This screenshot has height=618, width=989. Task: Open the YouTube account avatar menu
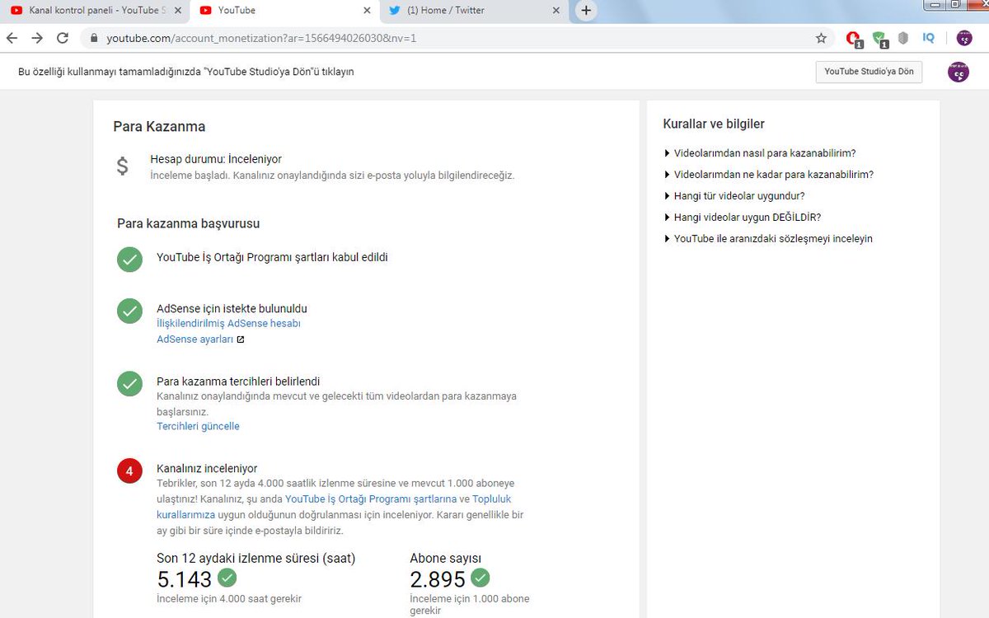(x=959, y=72)
